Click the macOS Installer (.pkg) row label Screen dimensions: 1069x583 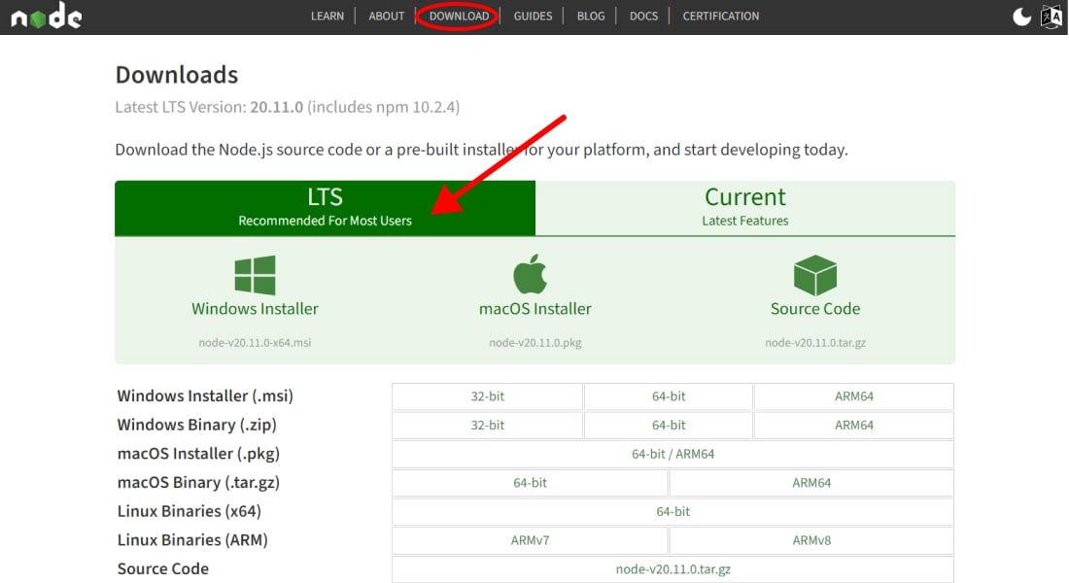(x=198, y=454)
